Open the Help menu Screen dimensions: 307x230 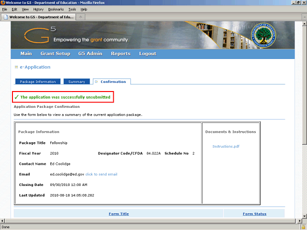click(84, 10)
